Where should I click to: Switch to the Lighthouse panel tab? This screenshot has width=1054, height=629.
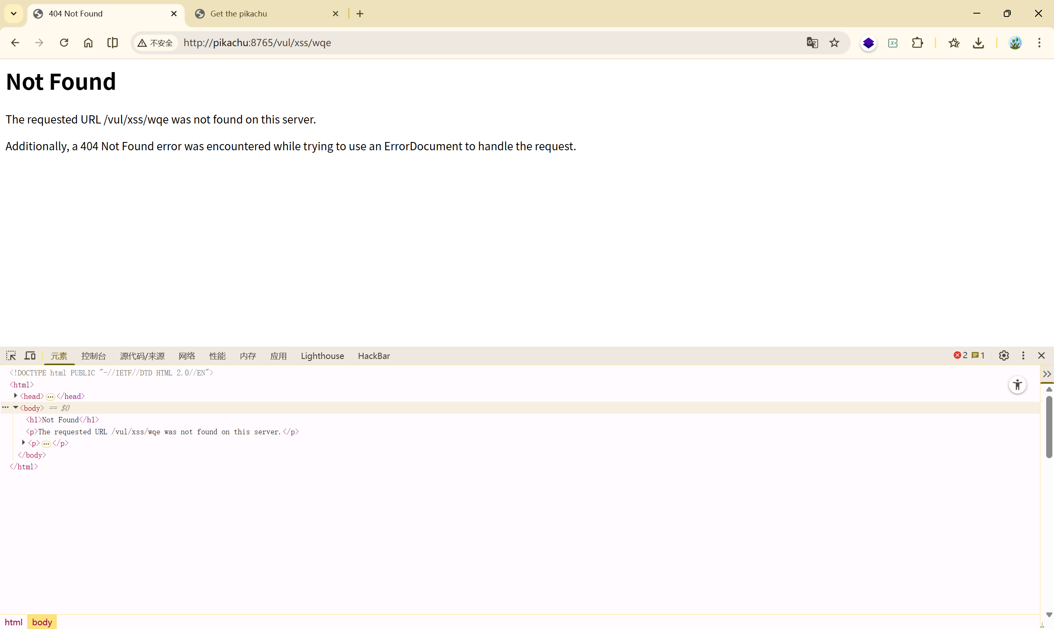click(x=322, y=356)
